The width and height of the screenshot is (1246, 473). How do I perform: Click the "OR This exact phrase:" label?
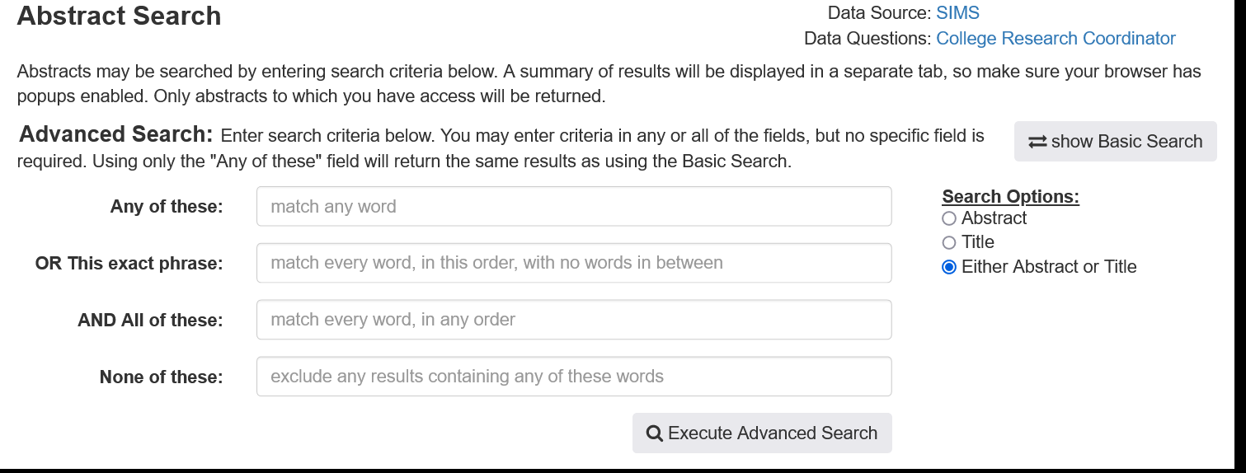pyautogui.click(x=129, y=264)
